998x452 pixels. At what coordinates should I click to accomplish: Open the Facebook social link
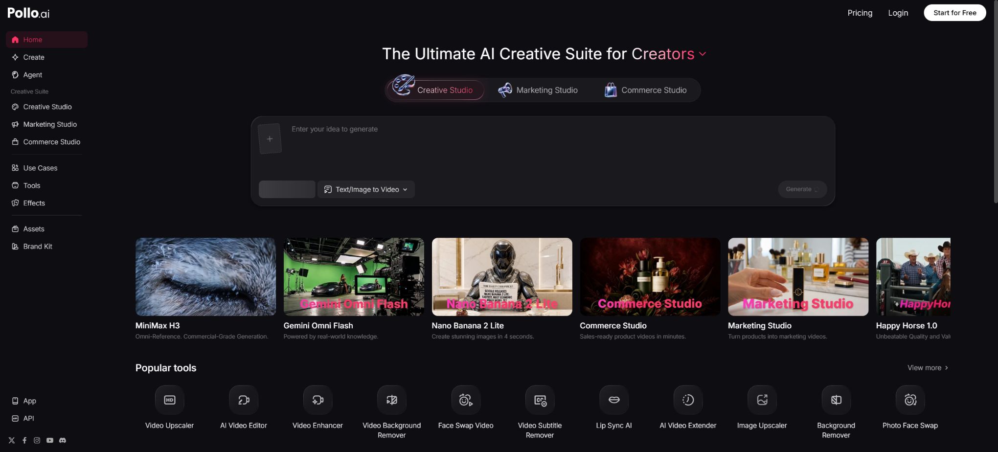(24, 440)
